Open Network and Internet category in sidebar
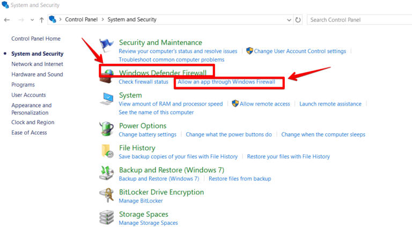Image resolution: width=412 pixels, height=227 pixels. [x=37, y=64]
